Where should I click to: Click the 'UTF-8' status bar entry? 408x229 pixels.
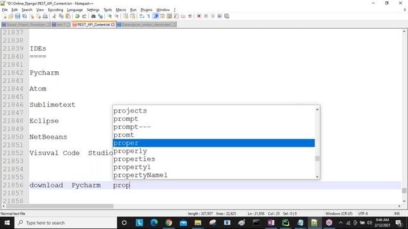[363, 214]
